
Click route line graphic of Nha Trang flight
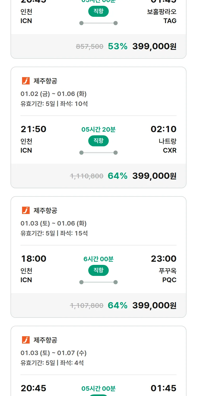(98, 153)
